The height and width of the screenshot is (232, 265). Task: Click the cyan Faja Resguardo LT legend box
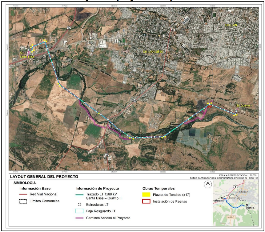79,211
